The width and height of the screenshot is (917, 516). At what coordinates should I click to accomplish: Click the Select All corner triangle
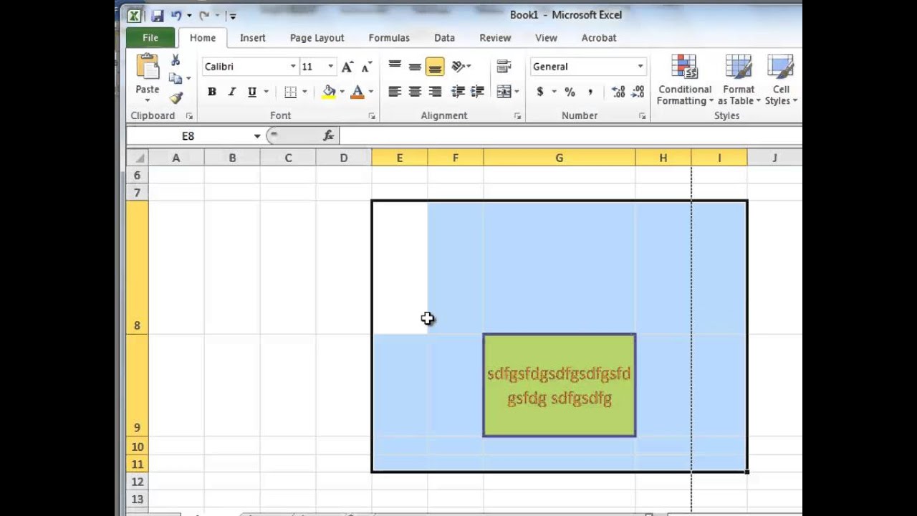[x=138, y=158]
